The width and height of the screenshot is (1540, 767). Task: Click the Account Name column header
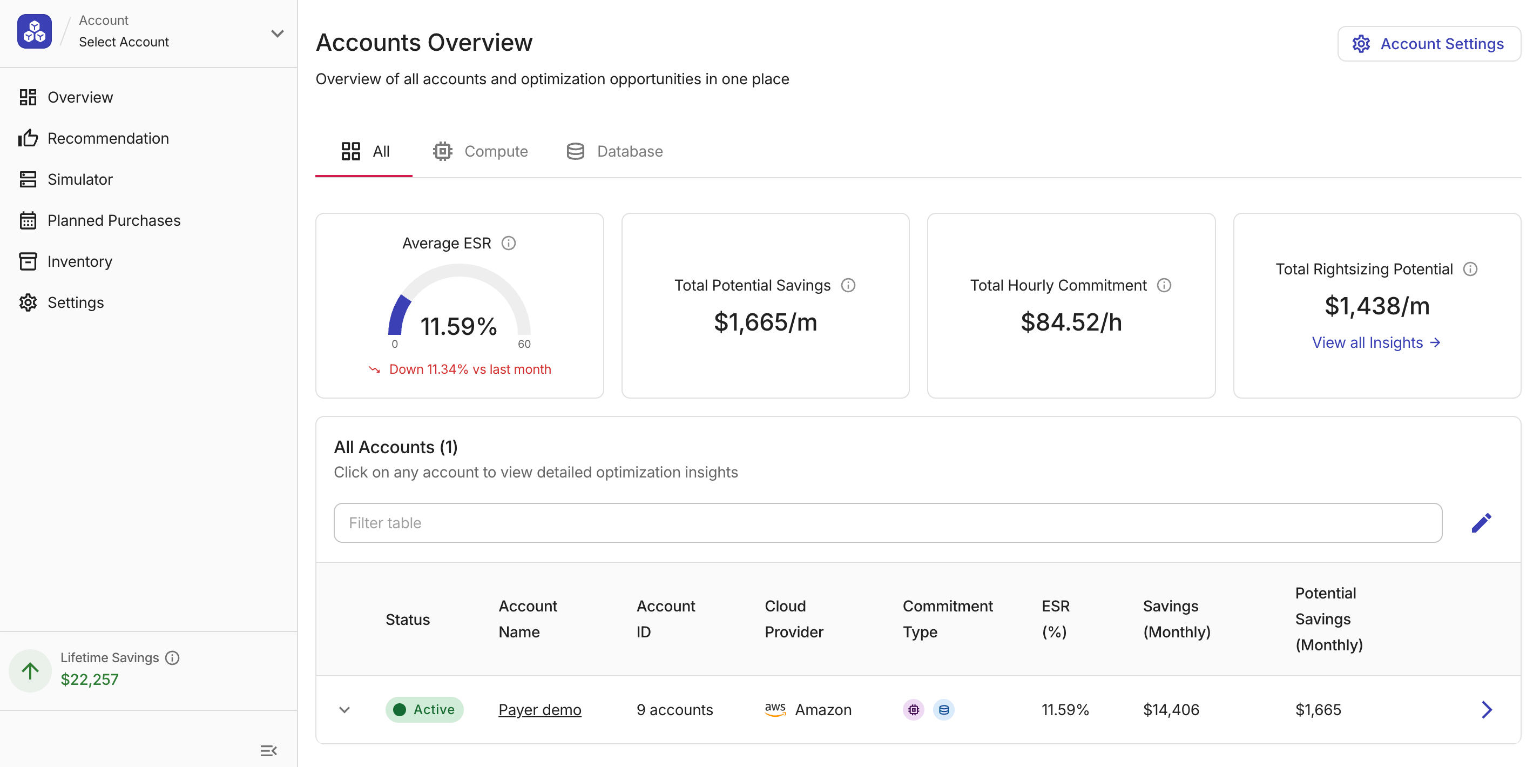click(x=527, y=619)
